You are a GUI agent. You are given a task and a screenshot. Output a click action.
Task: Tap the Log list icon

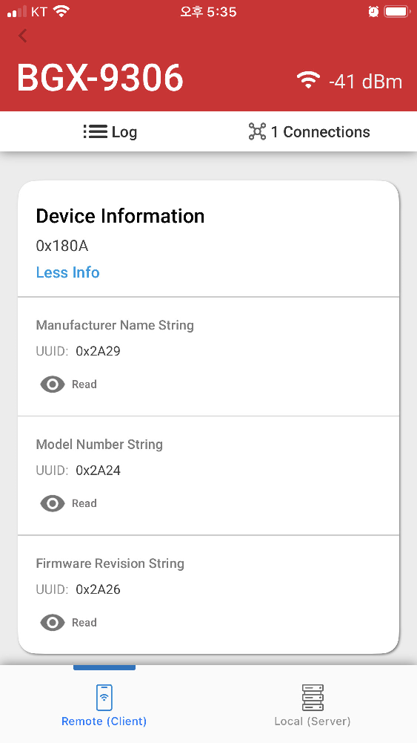[x=95, y=131]
